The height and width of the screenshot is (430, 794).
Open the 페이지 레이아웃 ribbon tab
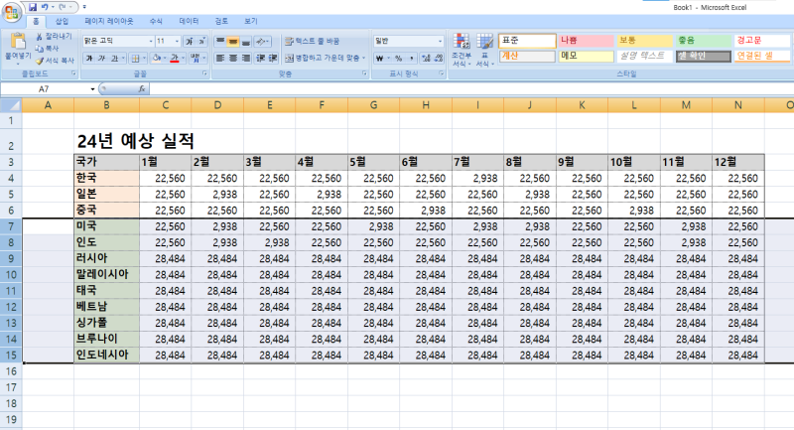[x=108, y=21]
